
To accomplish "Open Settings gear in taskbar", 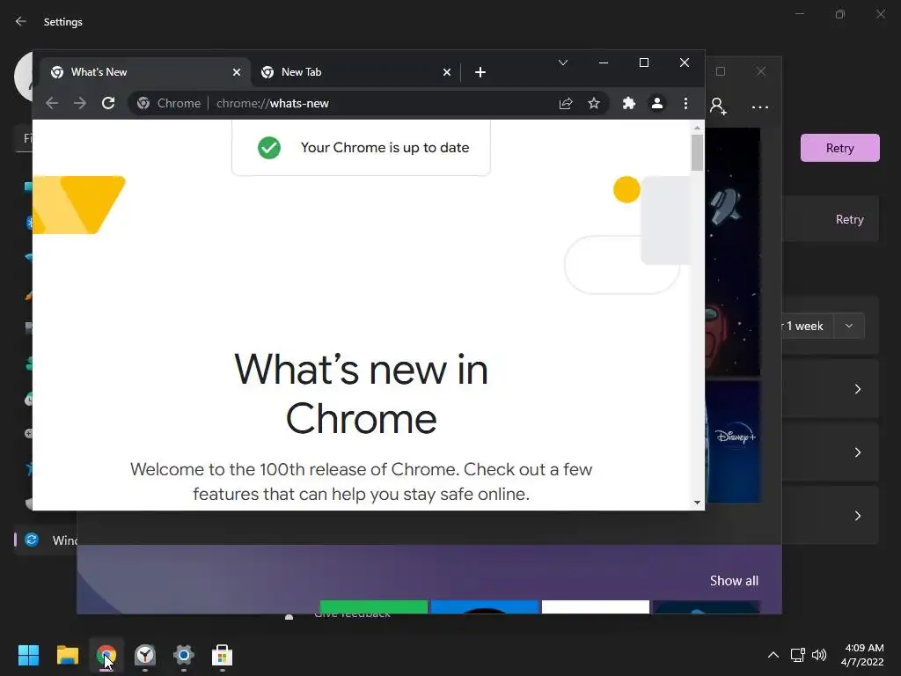I will 183,655.
